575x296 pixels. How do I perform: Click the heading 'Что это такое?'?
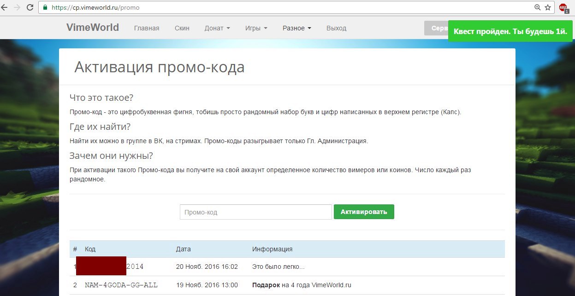[101, 98]
